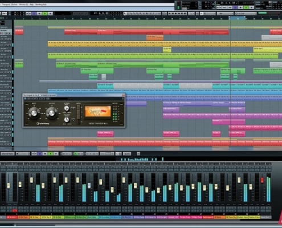Viewport: 282px width, 228px height.
Task: Open the Snap Type dropdown
Action: 210,14
